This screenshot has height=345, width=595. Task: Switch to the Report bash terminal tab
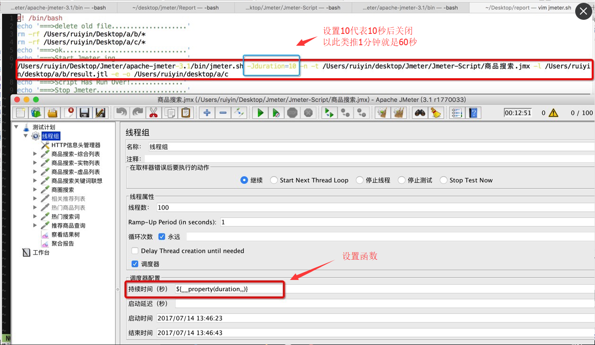pos(175,8)
